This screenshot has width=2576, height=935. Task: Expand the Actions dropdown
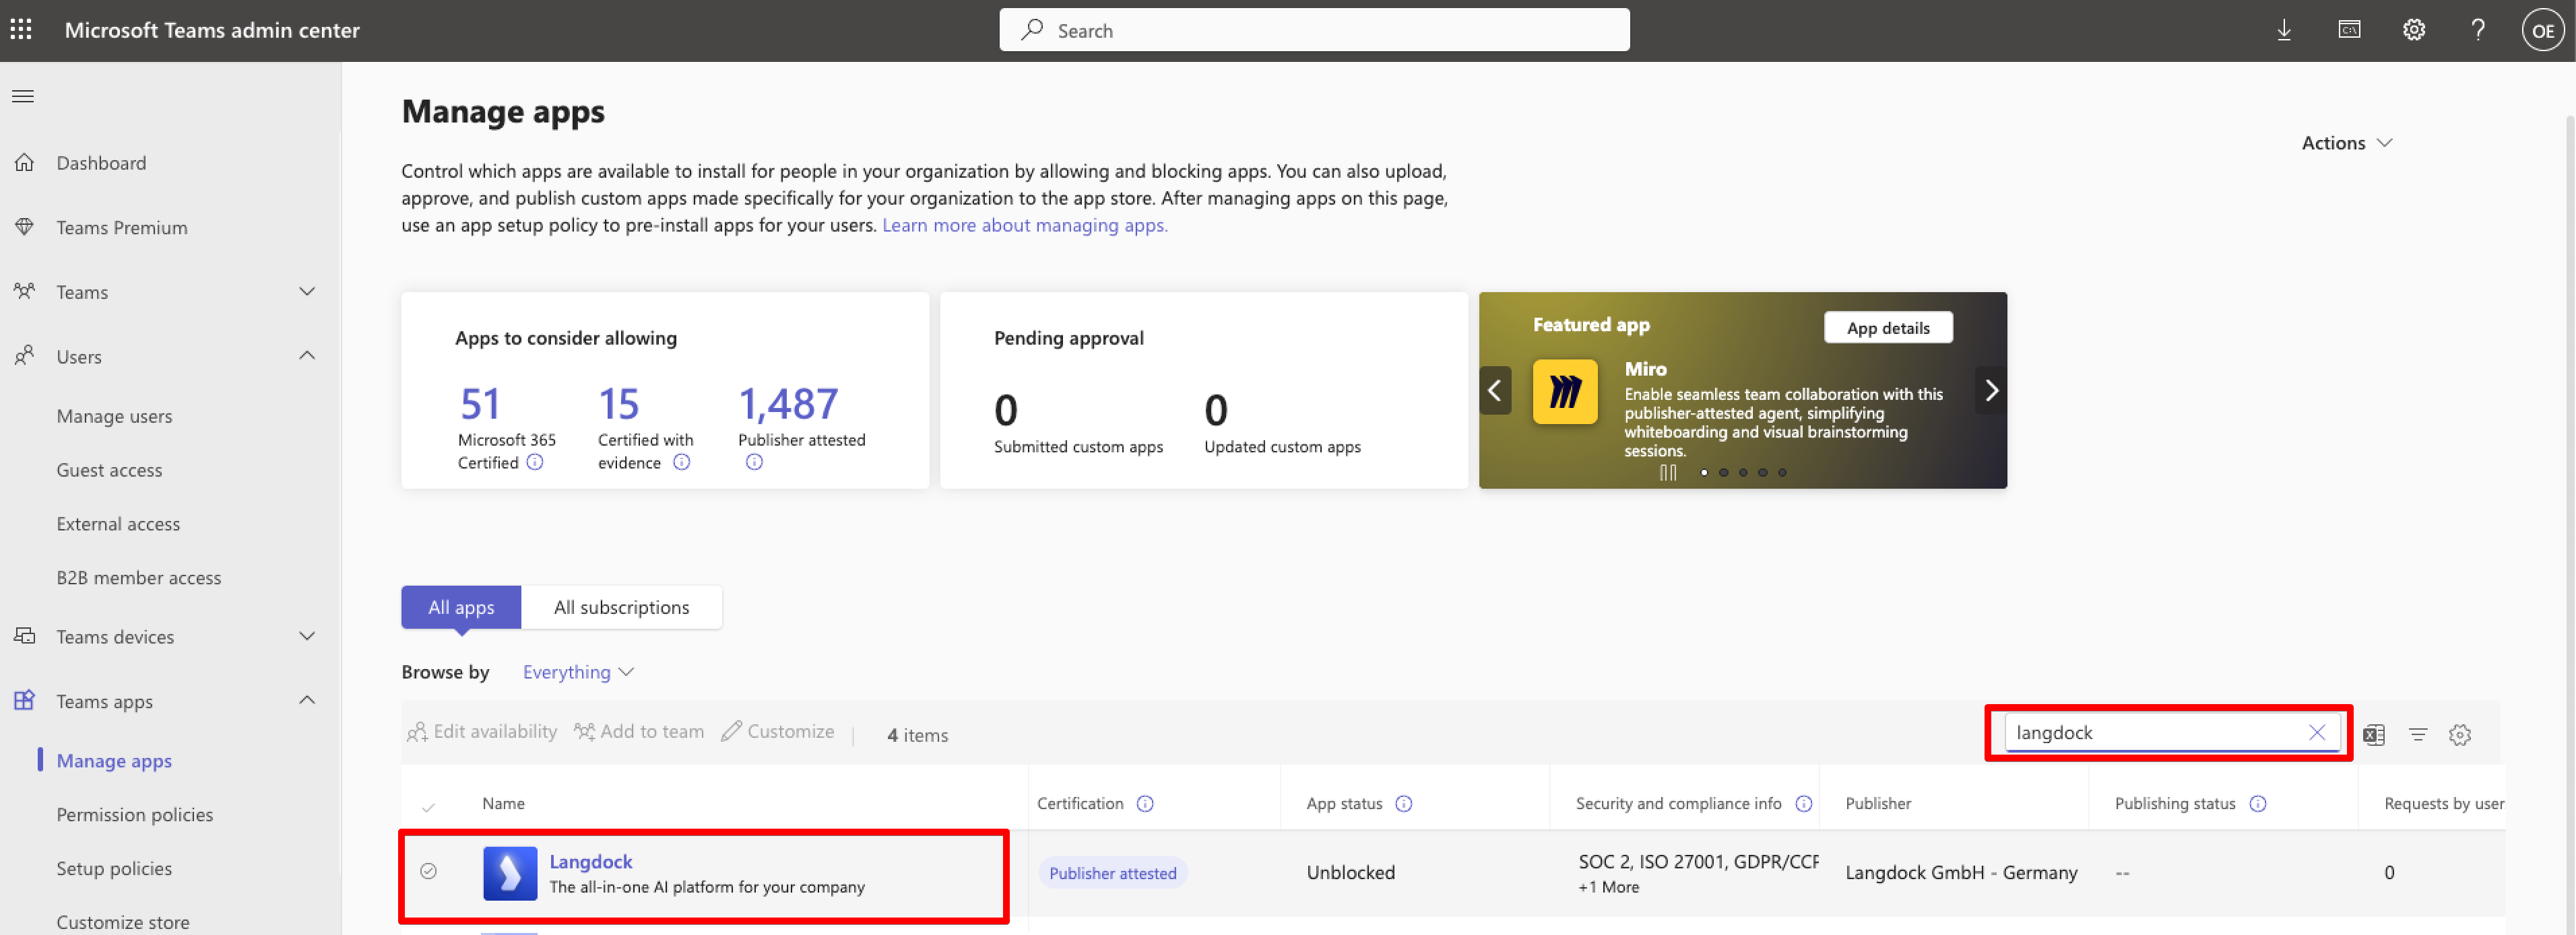pyautogui.click(x=2346, y=143)
